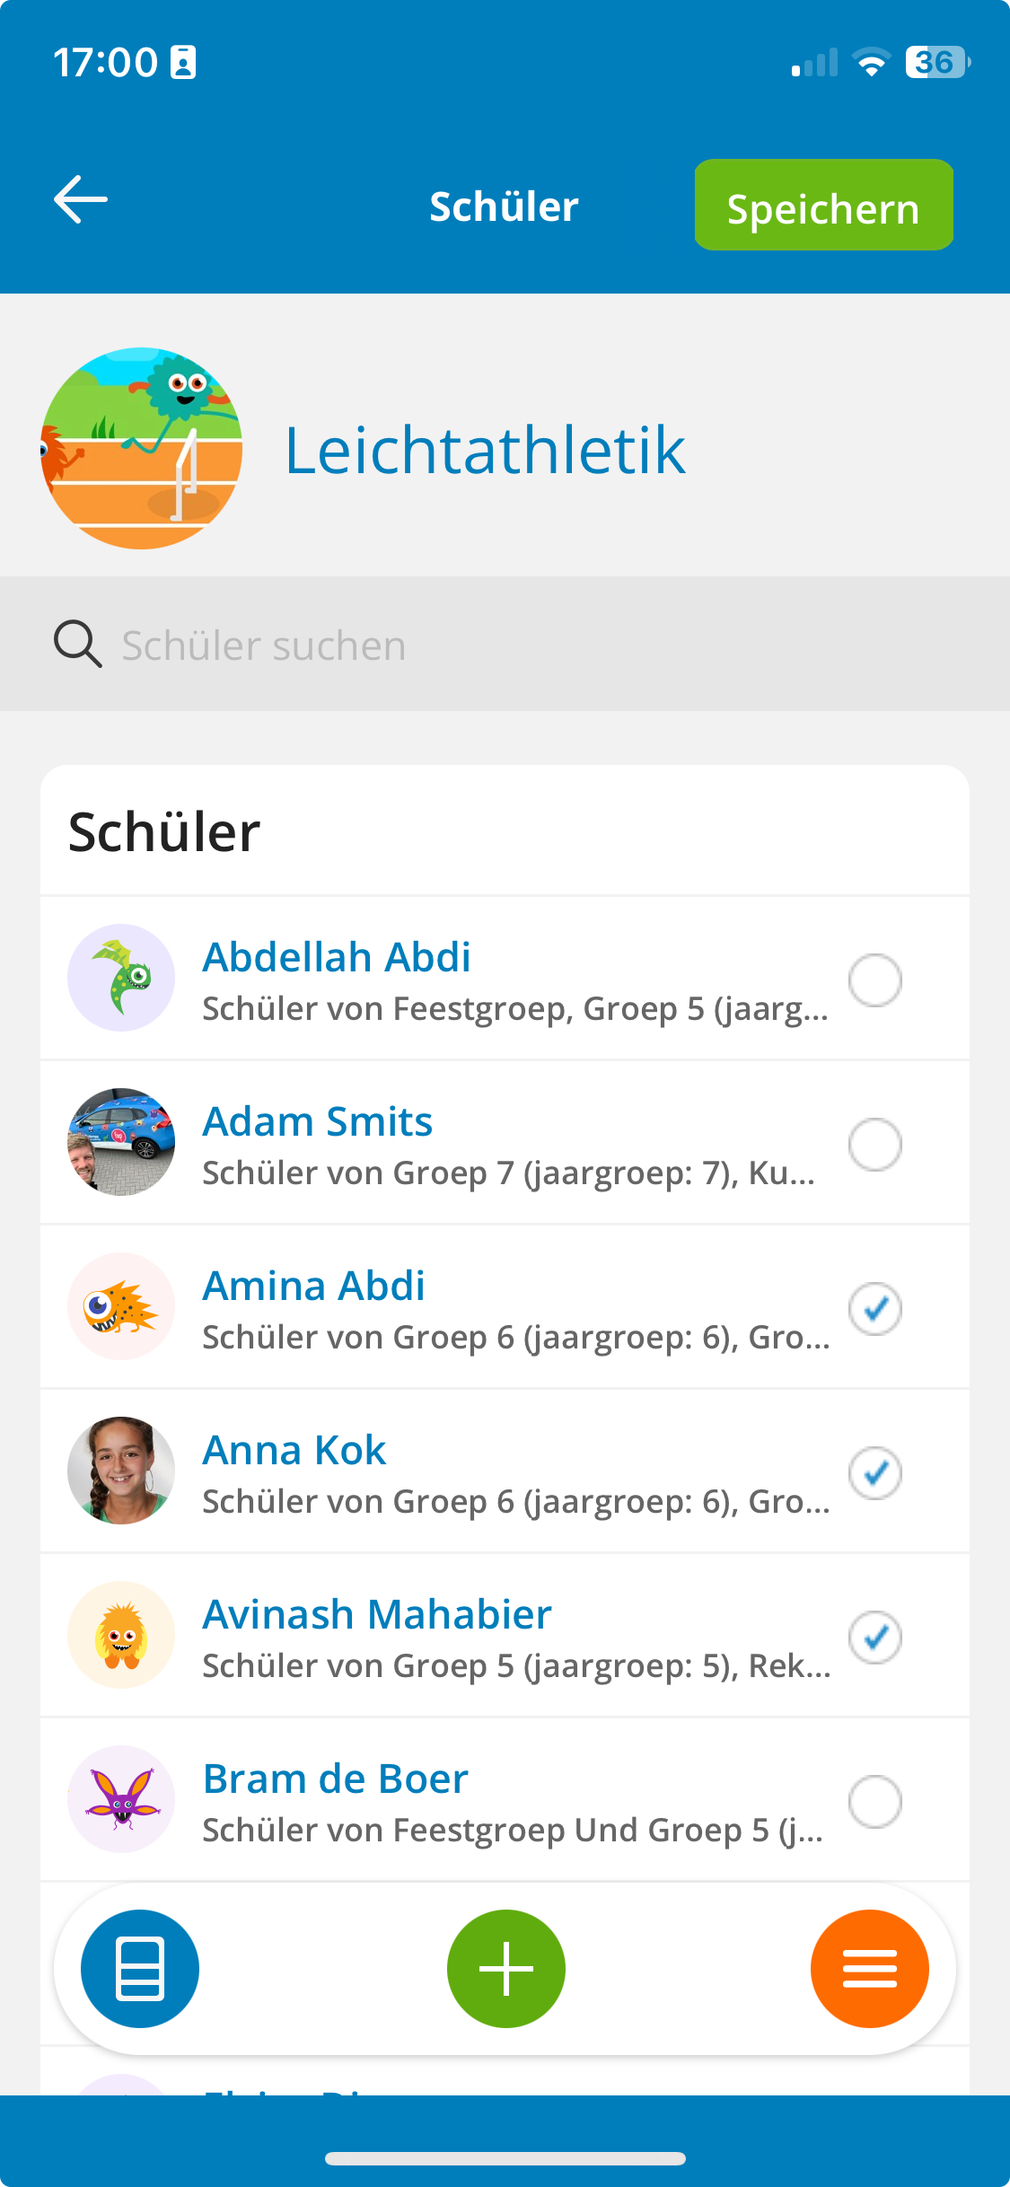This screenshot has height=2187, width=1010.
Task: Open the orange hamburger menu button
Action: pos(869,1968)
